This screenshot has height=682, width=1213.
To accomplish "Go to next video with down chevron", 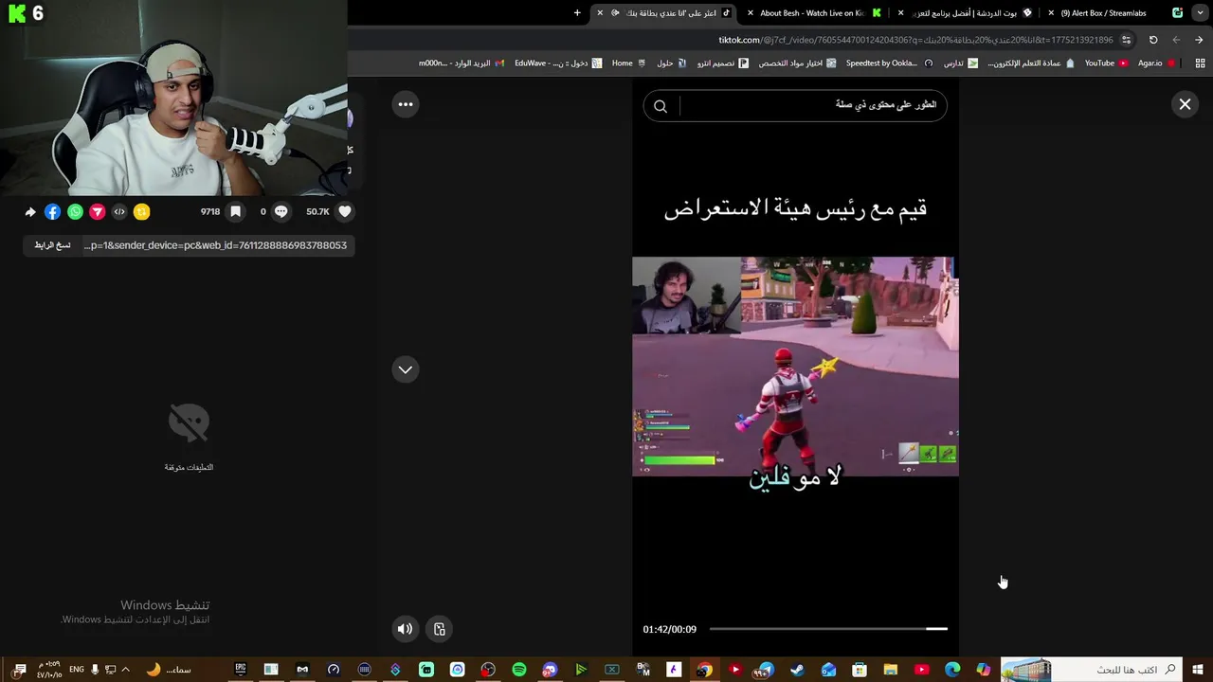I will (x=406, y=369).
